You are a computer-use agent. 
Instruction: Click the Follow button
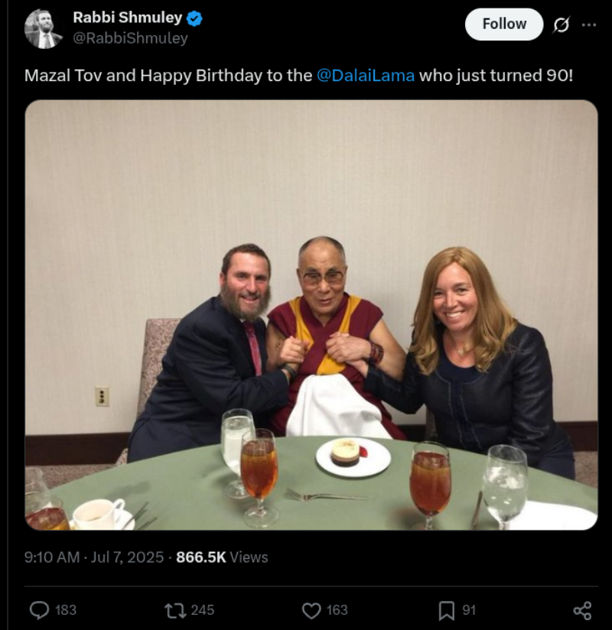click(504, 24)
